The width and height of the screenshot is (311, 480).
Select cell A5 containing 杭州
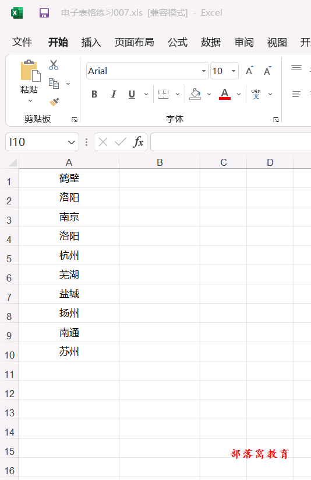[x=69, y=255]
